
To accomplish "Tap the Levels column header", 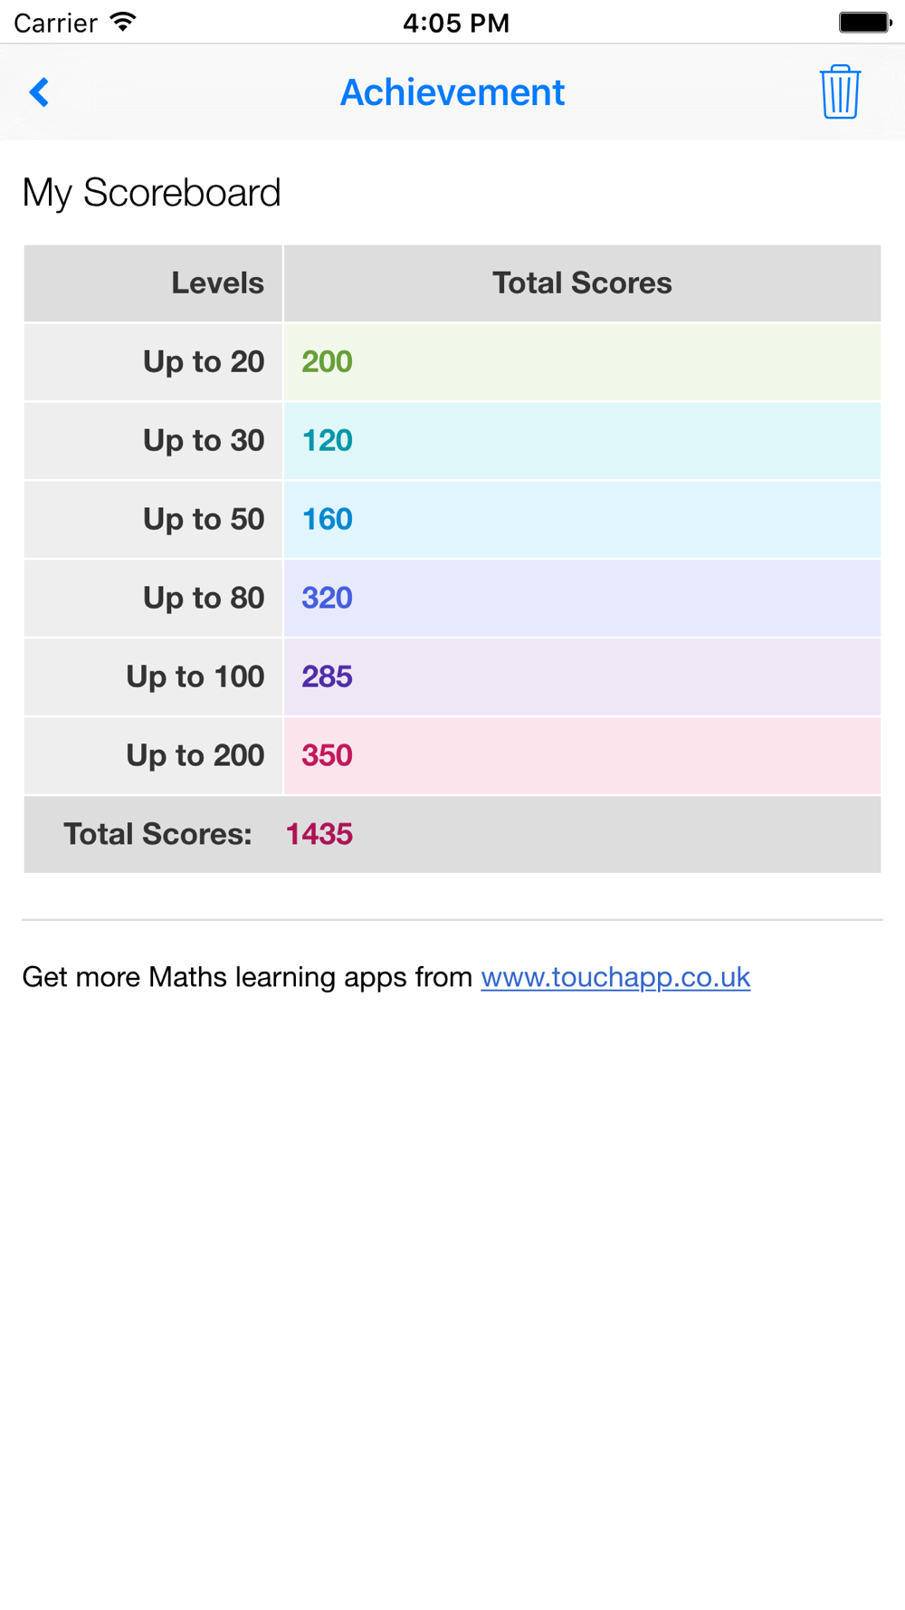I will point(217,283).
